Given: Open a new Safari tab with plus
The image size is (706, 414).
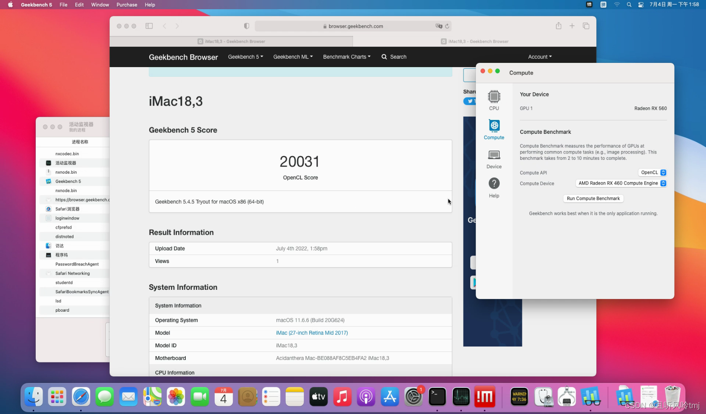Looking at the screenshot, I should click(572, 26).
